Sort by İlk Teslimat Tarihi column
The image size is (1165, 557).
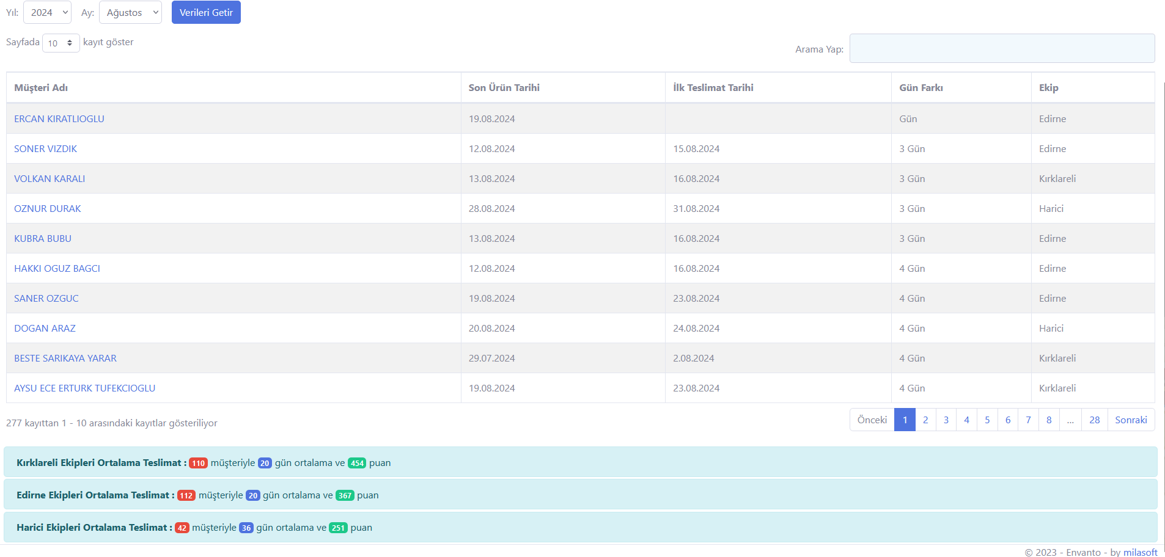pos(713,88)
